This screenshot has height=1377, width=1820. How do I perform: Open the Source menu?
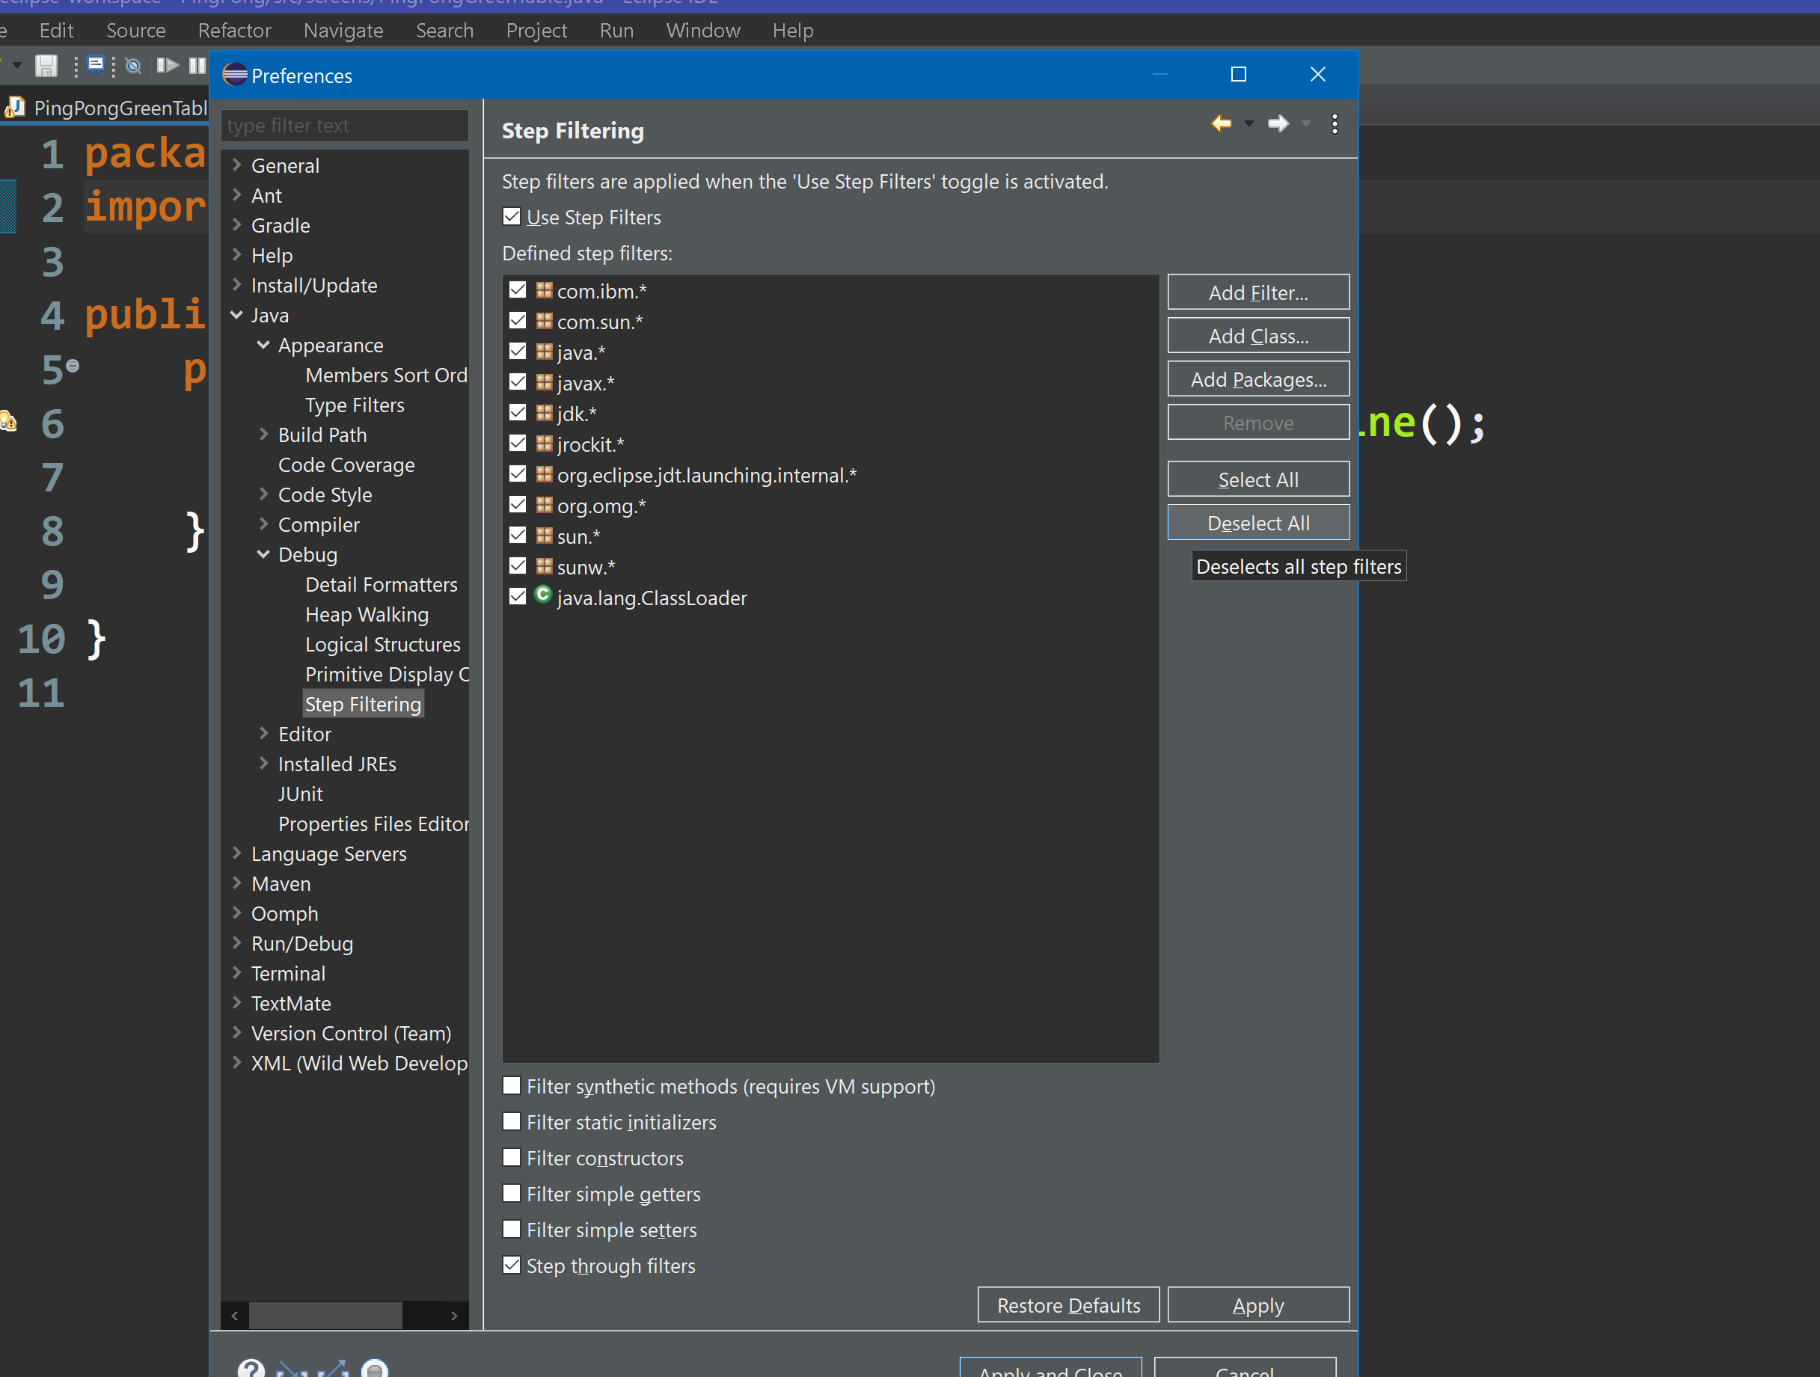pyautogui.click(x=135, y=31)
